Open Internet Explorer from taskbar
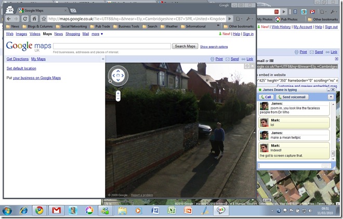Screen dimensions: 343x219 [x=23, y=211]
